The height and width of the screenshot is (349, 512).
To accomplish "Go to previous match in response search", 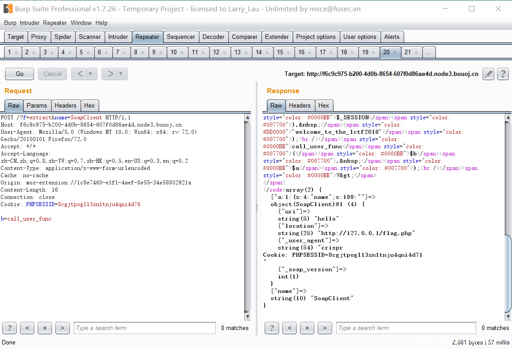I will point(290,328).
